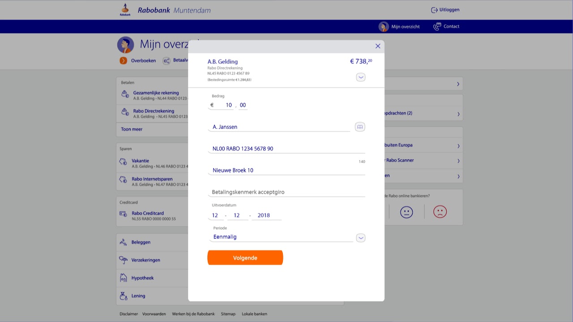Click the description field Nieuwe Broek 10
The image size is (573, 322).
pyautogui.click(x=286, y=170)
